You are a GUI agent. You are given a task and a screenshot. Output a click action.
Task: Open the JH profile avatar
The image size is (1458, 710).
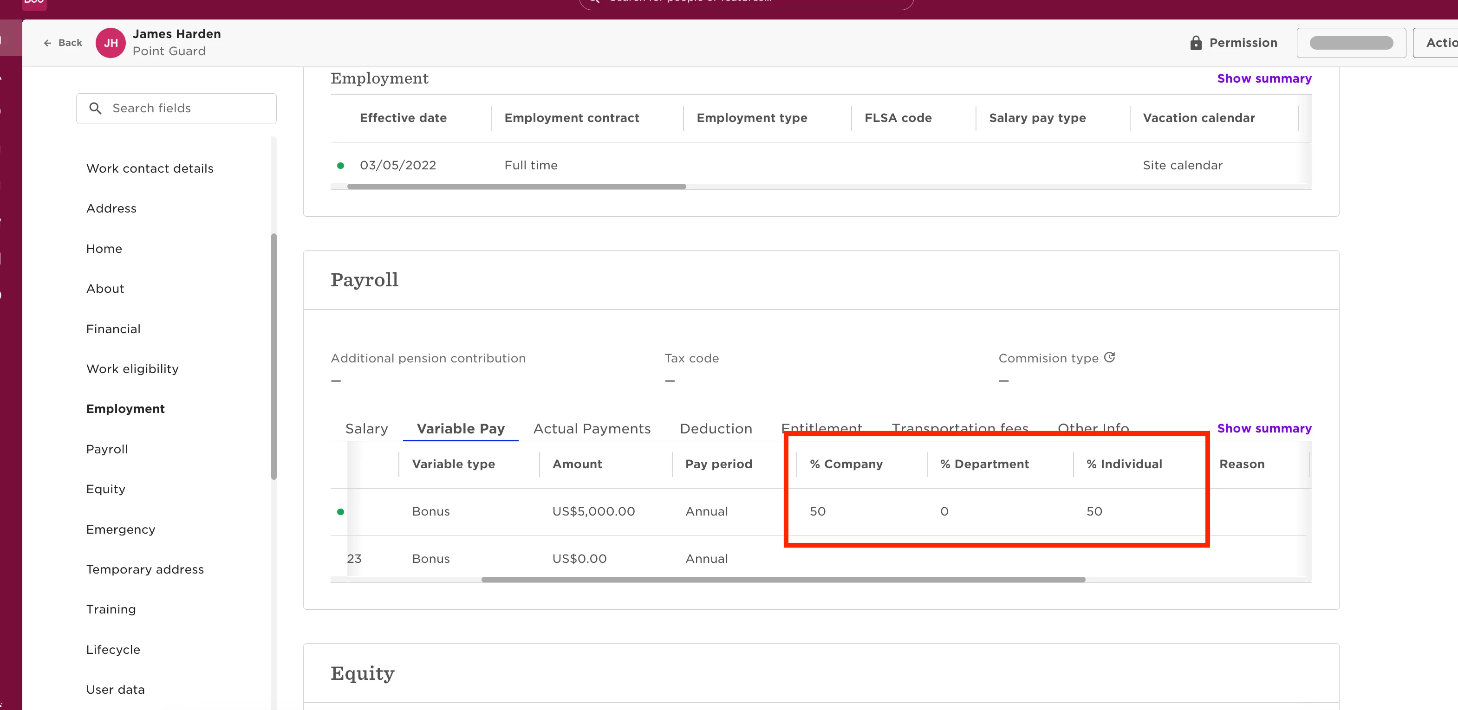tap(111, 43)
